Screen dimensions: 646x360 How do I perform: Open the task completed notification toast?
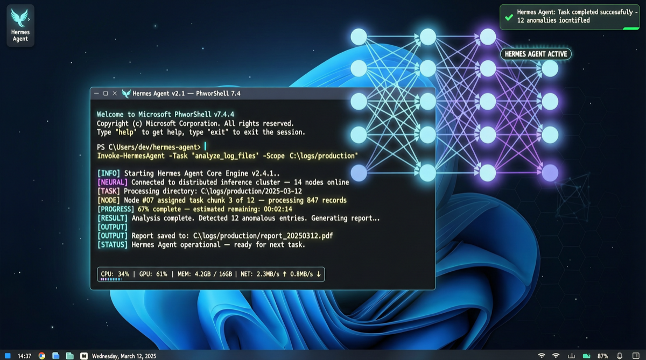tap(571, 17)
